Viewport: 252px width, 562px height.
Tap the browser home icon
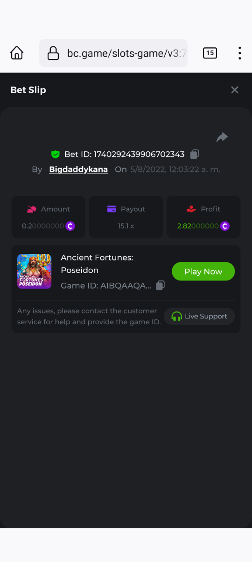pyautogui.click(x=17, y=53)
